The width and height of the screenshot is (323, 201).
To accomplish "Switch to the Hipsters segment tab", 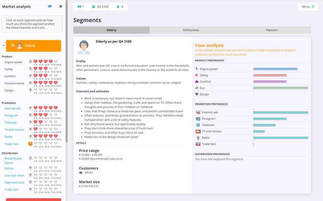I will click(272, 30).
